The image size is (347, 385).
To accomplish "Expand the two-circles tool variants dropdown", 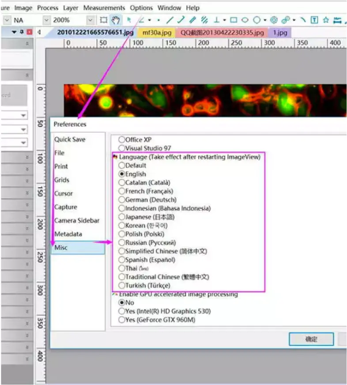I will click(294, 20).
